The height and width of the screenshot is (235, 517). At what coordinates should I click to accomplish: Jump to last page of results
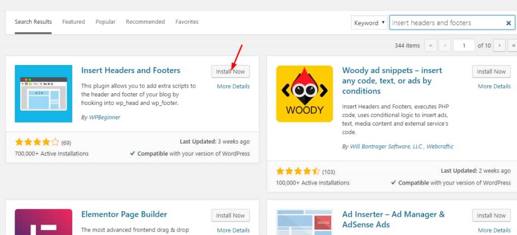click(x=513, y=45)
